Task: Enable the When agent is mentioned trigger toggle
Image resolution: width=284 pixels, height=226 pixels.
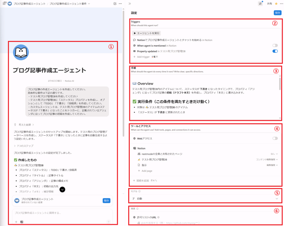Action: [x=275, y=45]
